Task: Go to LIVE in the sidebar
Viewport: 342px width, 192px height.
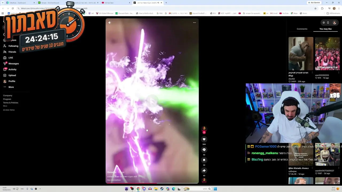Action: pos(8,58)
